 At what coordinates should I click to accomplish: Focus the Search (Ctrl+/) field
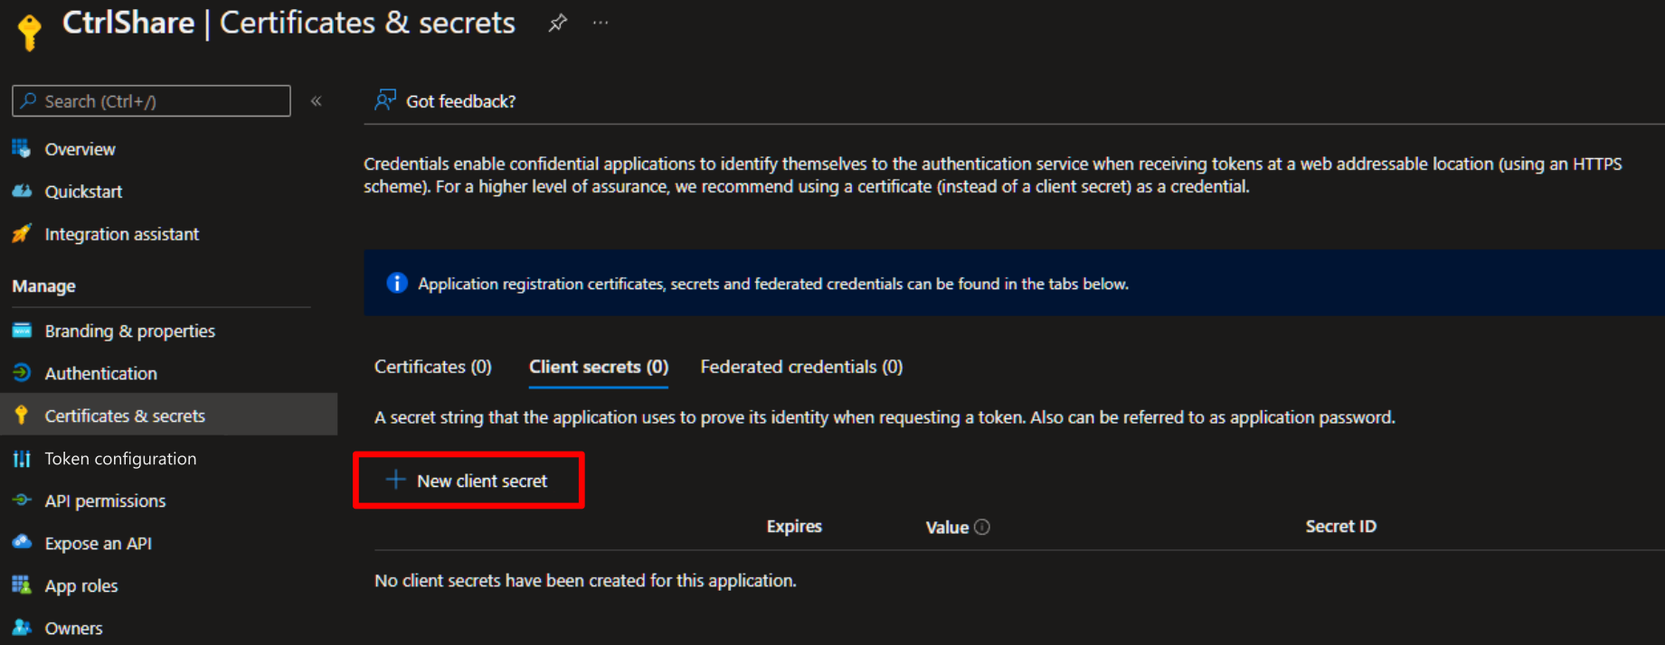[x=151, y=101]
